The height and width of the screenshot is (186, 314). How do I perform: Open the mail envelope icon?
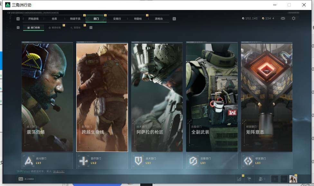[x=283, y=18]
